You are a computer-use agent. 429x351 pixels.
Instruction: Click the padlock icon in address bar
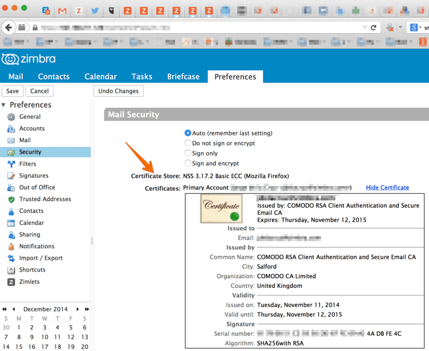[35, 28]
